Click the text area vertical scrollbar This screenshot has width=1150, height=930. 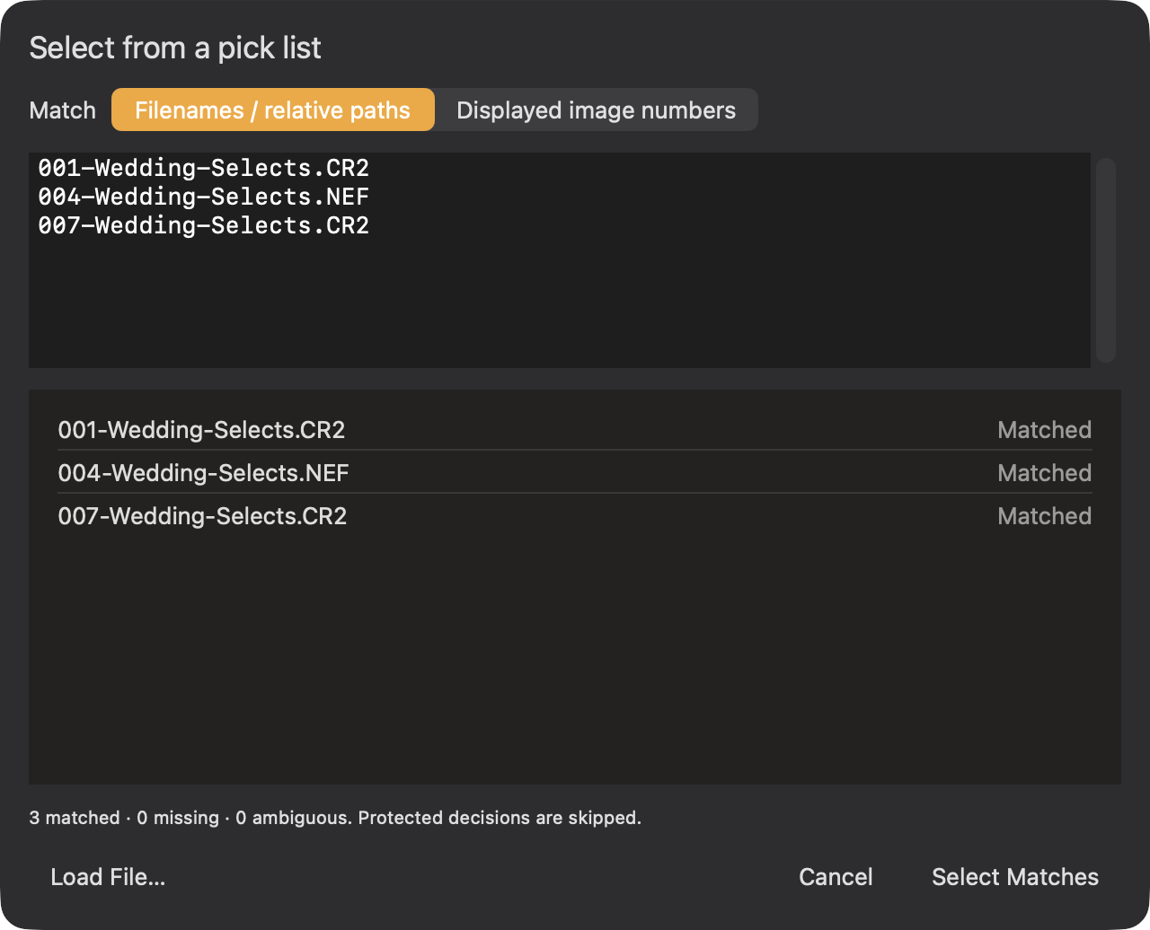1106,260
